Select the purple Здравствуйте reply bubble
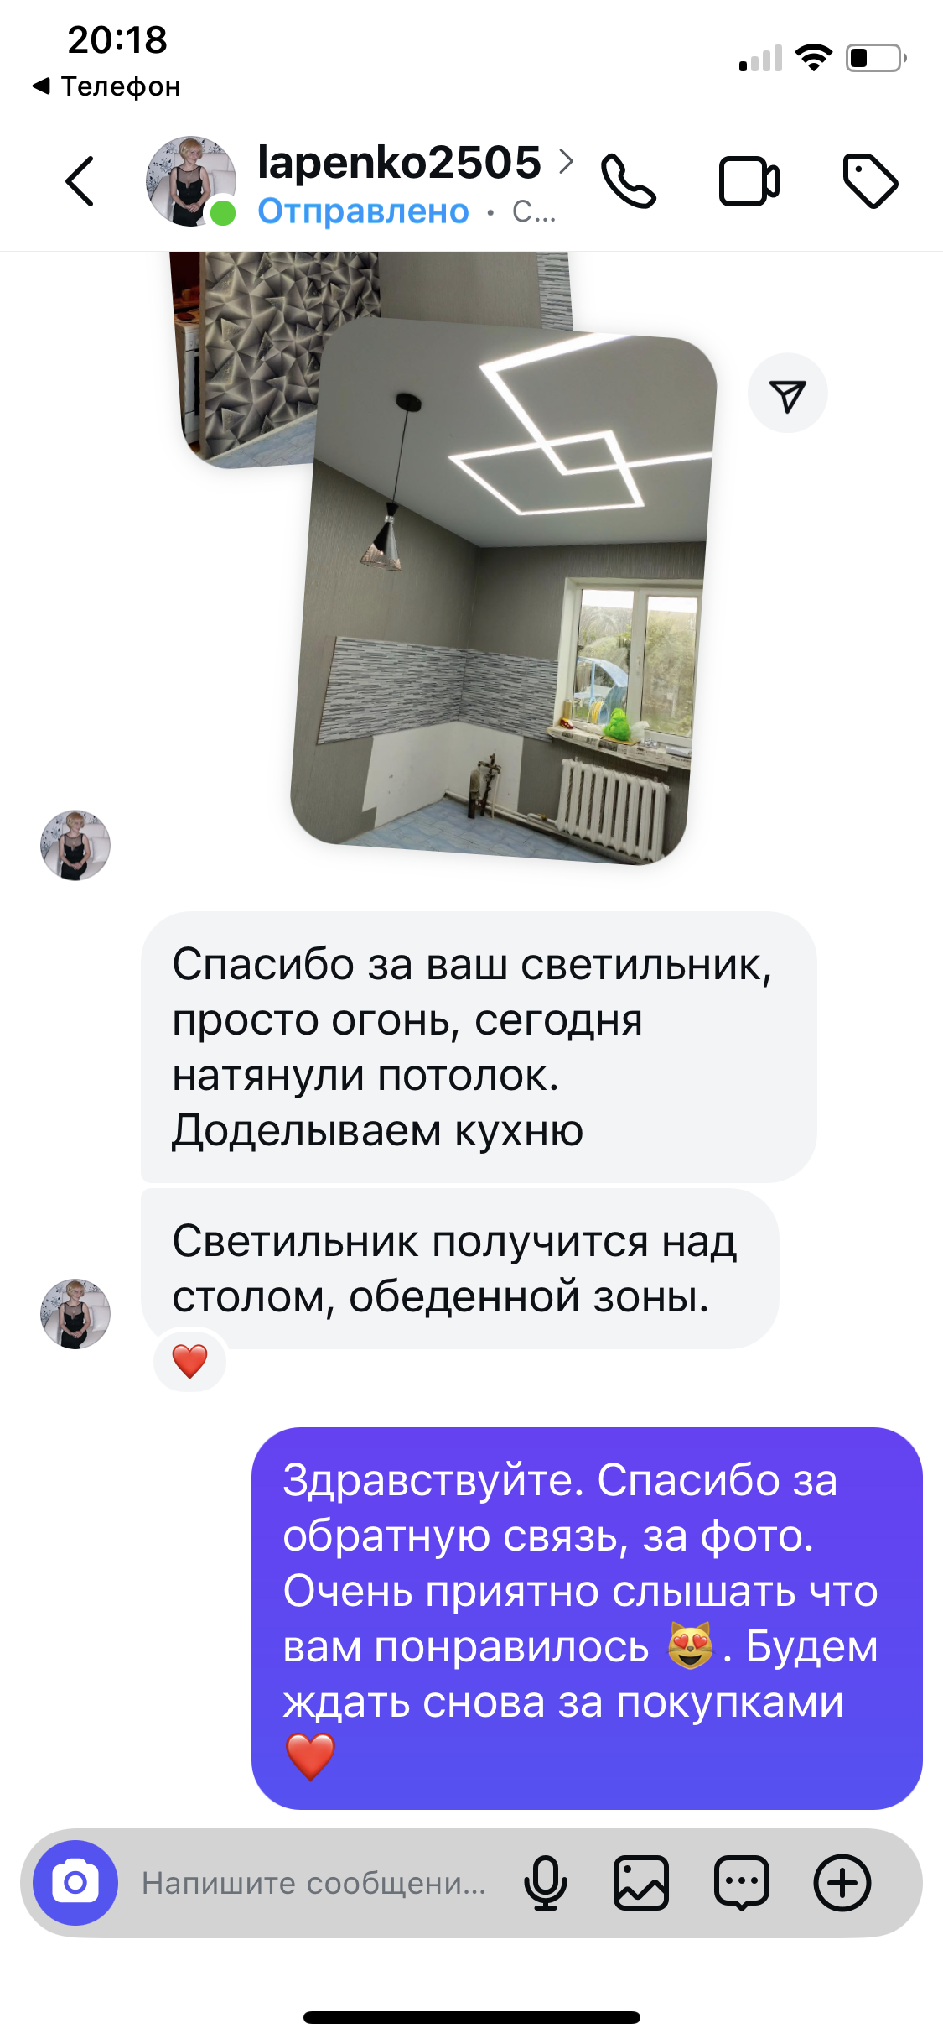943x2044 pixels. 587,1619
